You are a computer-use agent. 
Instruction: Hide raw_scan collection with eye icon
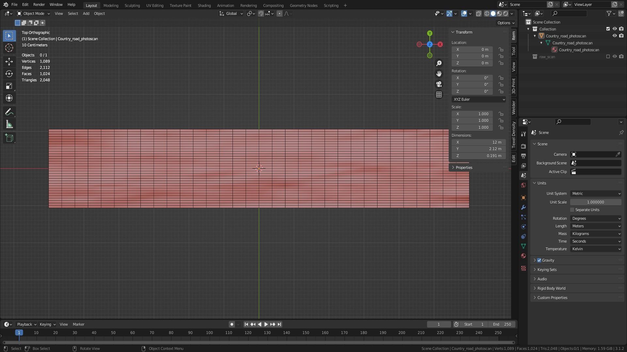pos(615,57)
